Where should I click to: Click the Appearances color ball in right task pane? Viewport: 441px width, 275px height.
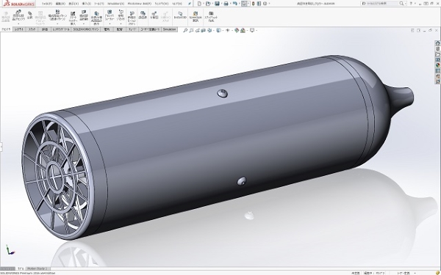437,65
